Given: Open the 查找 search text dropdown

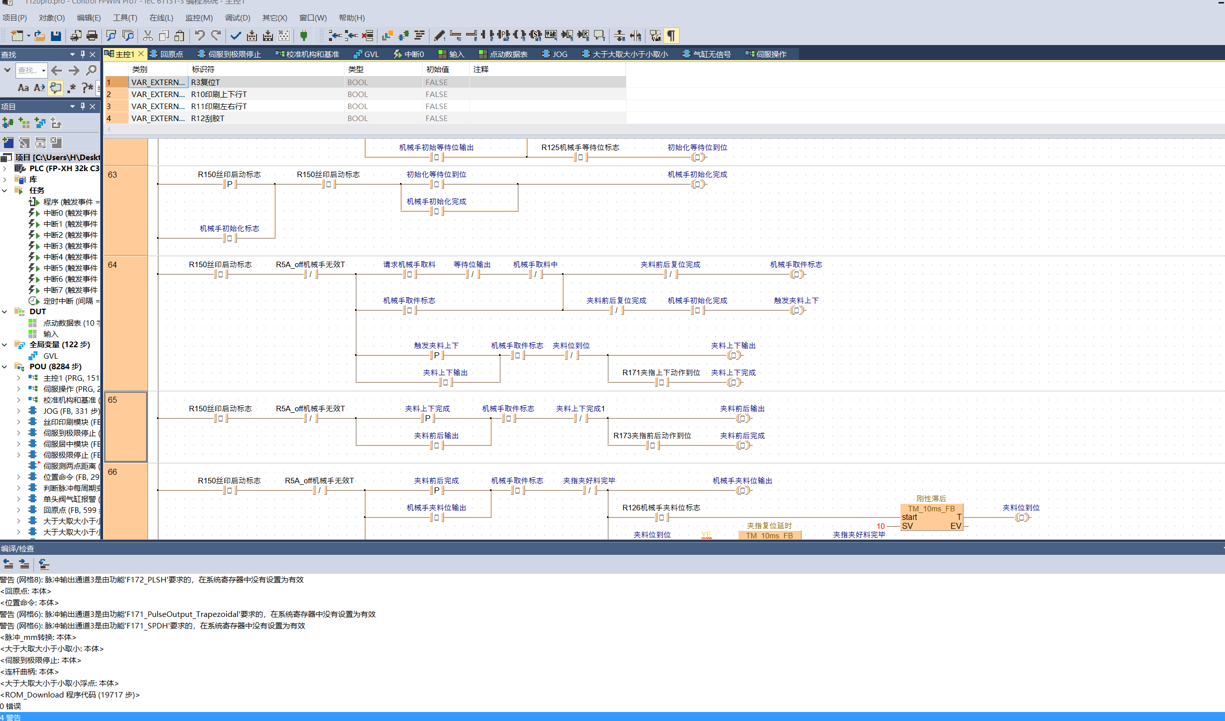Looking at the screenshot, I should [x=44, y=71].
